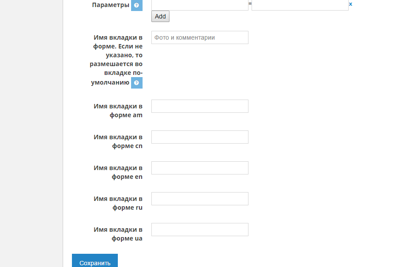Click the label Имя вкладки в форме am

(118, 111)
